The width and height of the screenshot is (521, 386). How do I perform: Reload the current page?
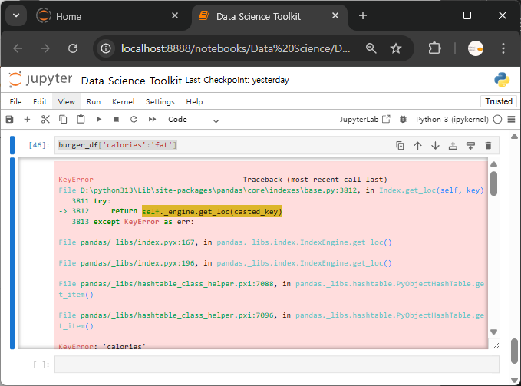tap(73, 48)
